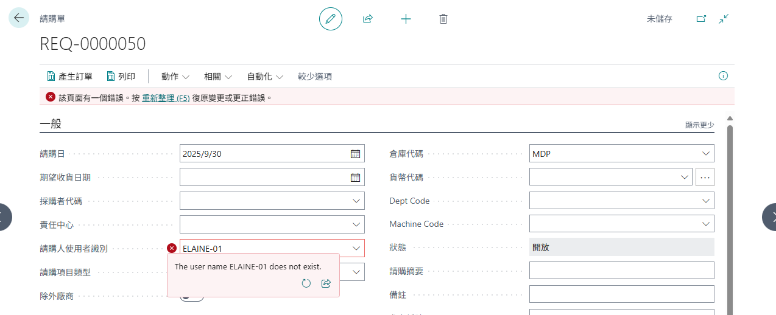Click the pencil edit icon
776x315 pixels.
(331, 19)
